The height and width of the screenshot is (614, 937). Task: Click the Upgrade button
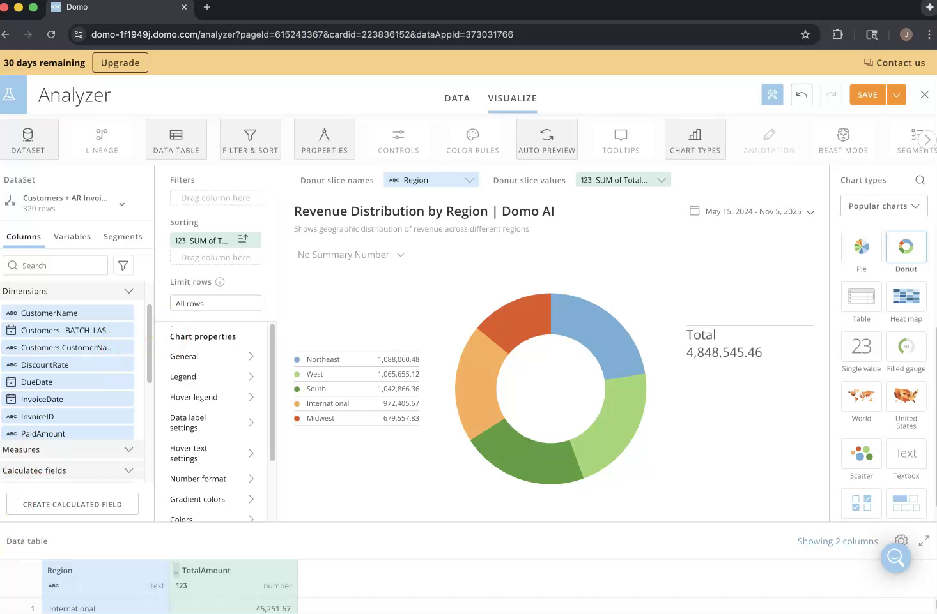(120, 63)
